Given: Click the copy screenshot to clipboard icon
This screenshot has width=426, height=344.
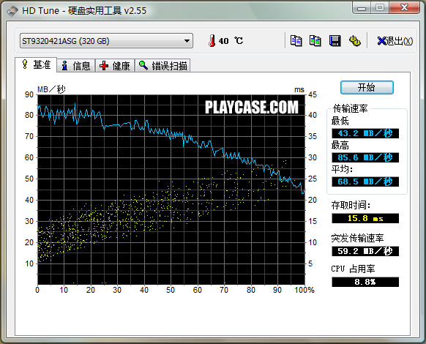Looking at the screenshot, I should click(315, 41).
